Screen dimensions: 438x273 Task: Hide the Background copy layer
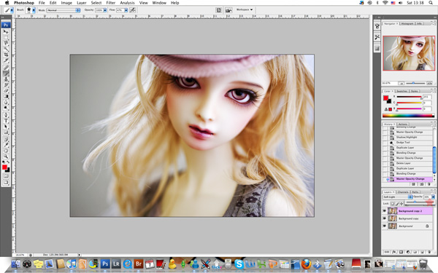[x=385, y=218]
